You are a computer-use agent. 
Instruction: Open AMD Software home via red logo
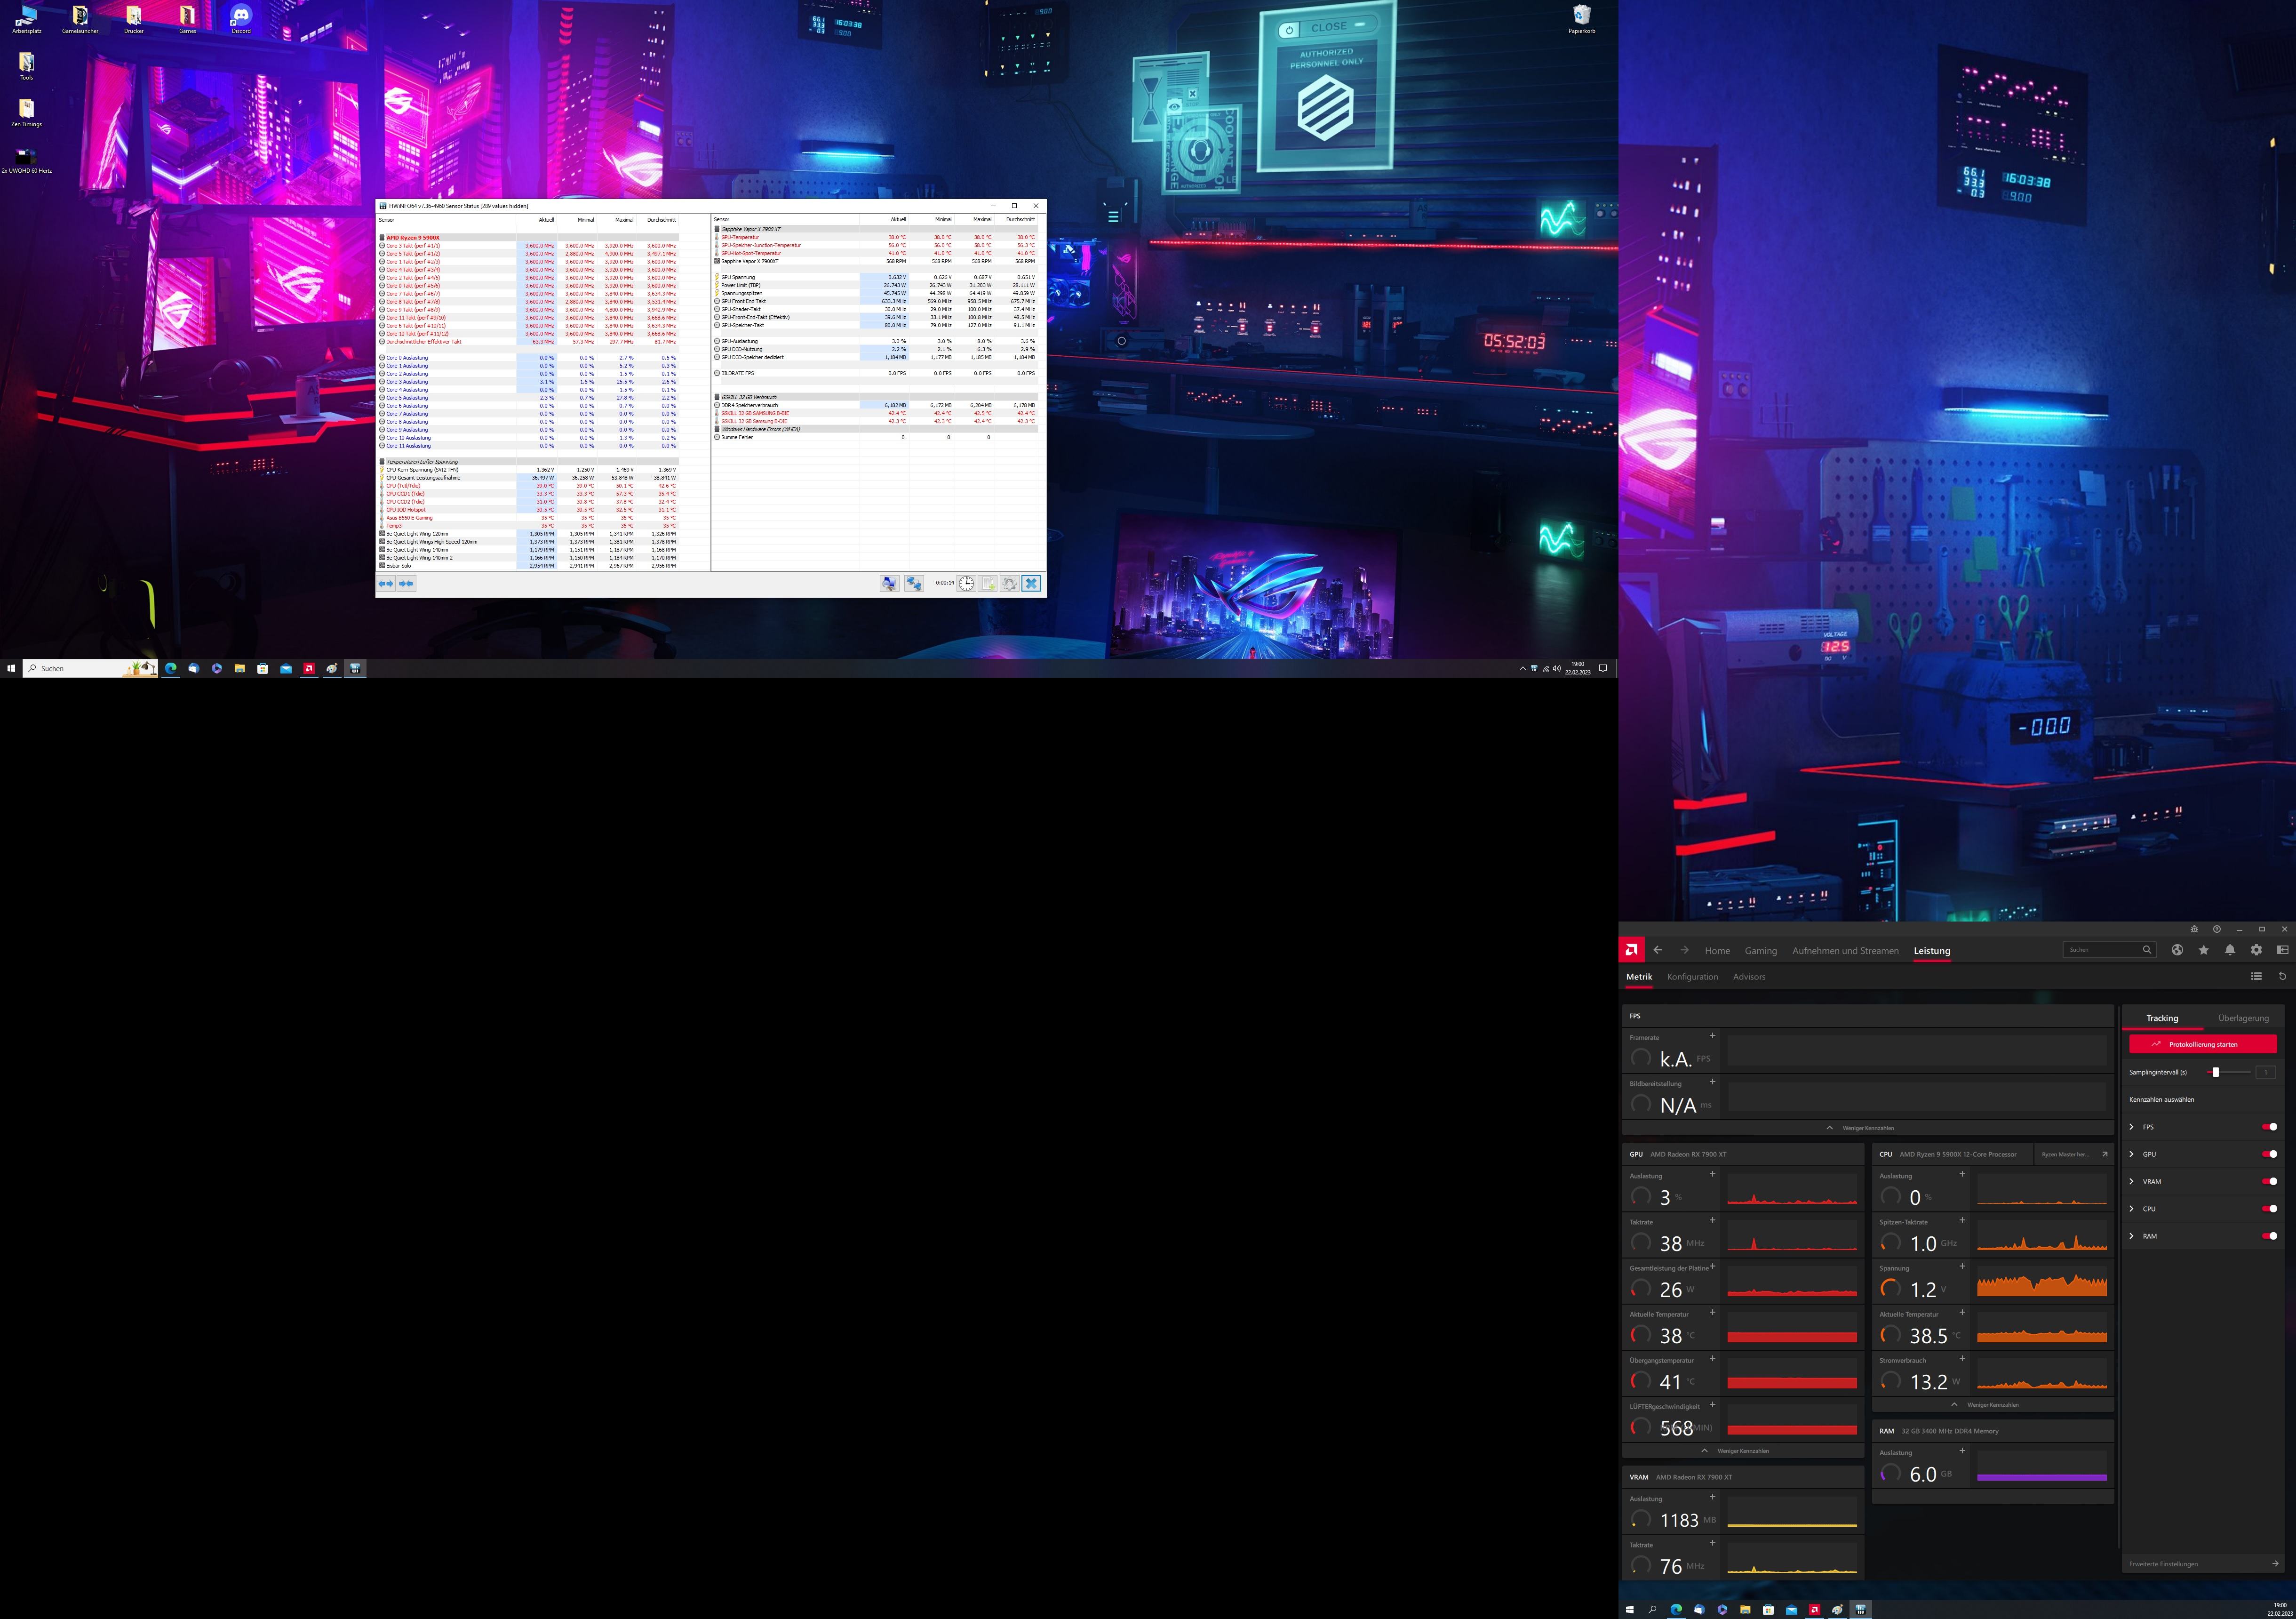pyautogui.click(x=1632, y=950)
